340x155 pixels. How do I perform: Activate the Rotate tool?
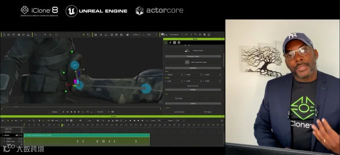pyautogui.click(x=56, y=35)
